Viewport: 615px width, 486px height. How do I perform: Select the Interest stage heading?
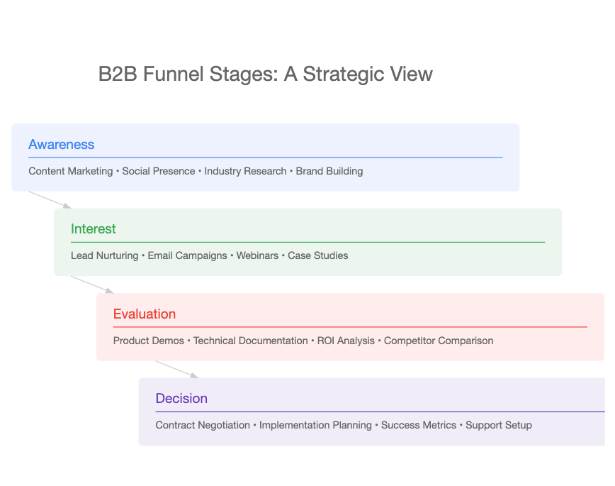[94, 228]
